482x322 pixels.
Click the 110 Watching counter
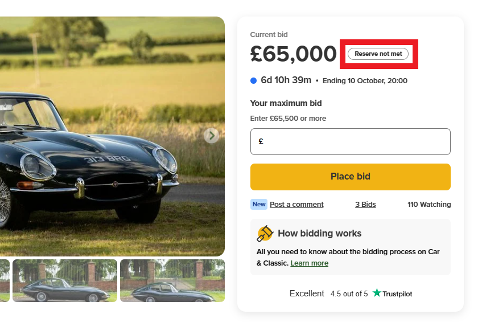(429, 205)
